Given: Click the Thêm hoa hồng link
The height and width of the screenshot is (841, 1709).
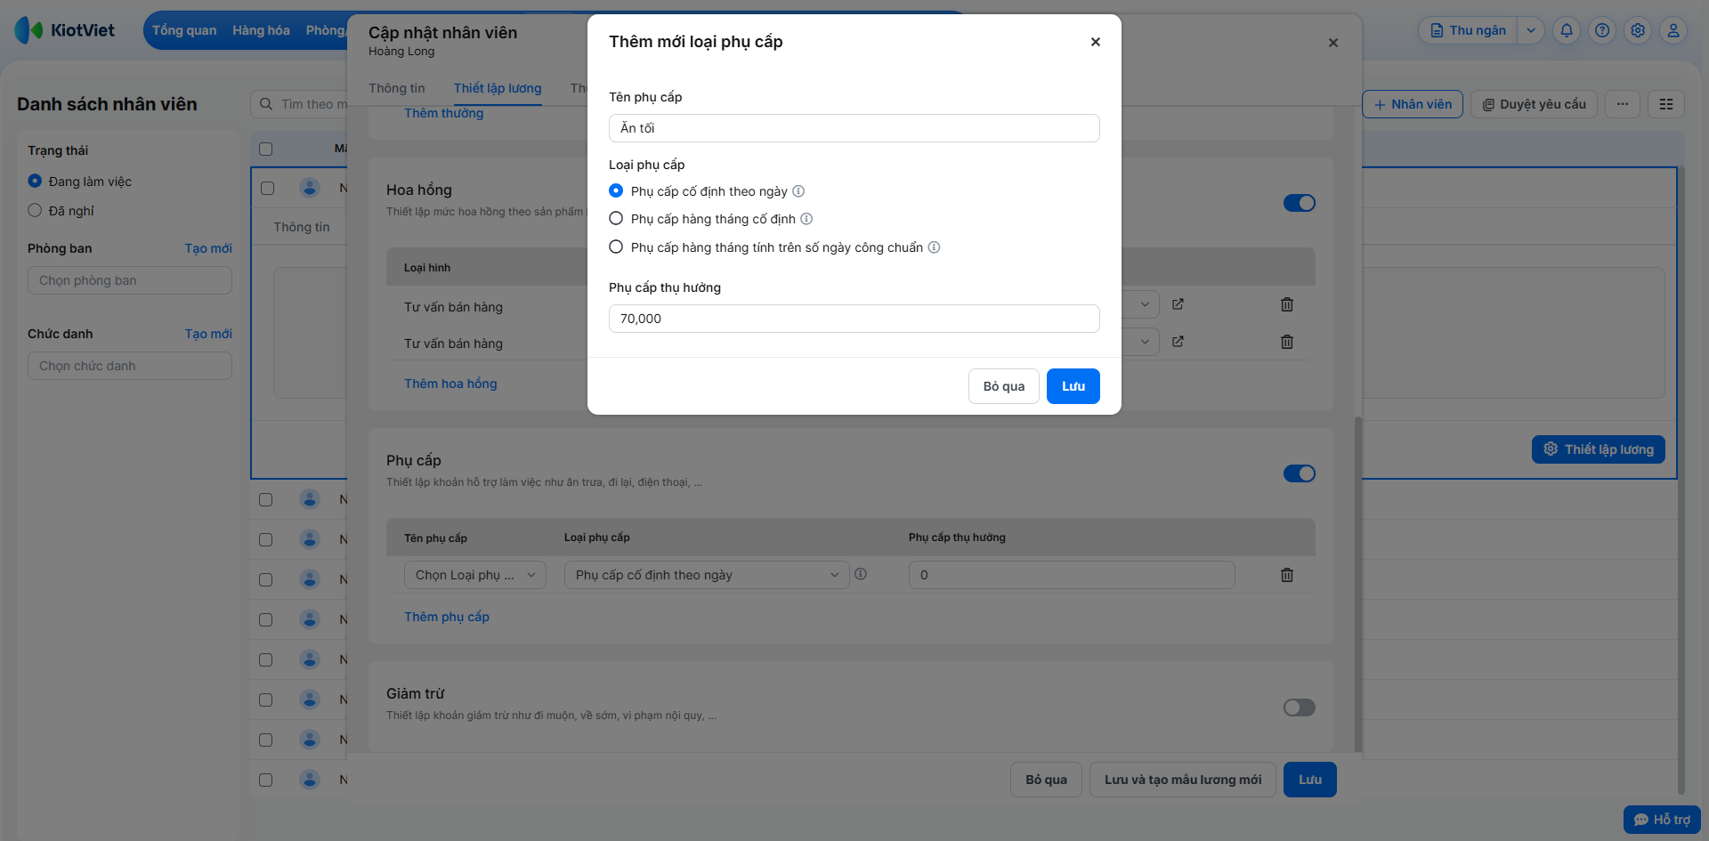Looking at the screenshot, I should coord(450,384).
